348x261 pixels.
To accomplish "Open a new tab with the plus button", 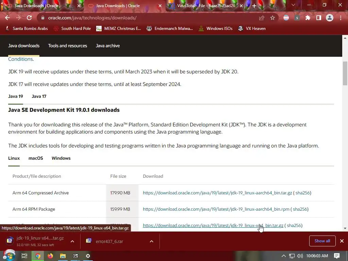I will pos(254,6).
